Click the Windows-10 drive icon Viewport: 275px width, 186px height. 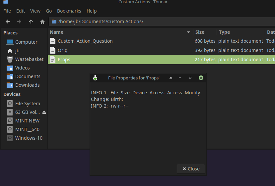point(10,138)
